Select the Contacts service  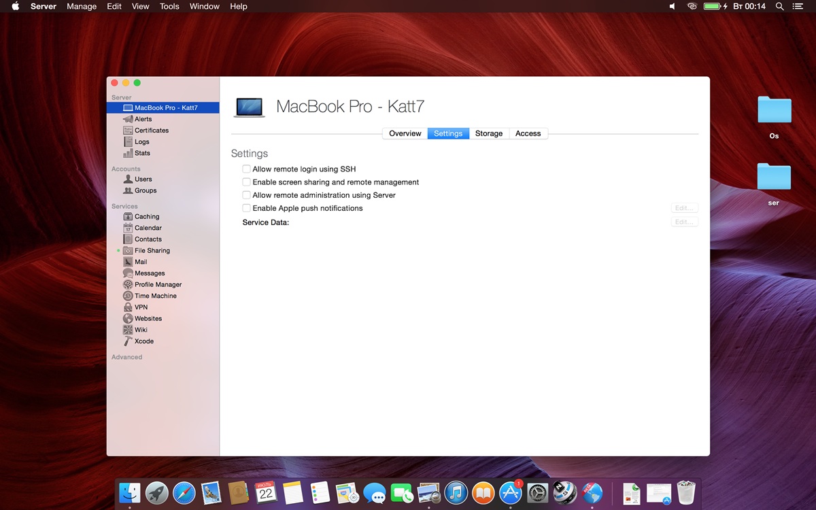point(143,239)
